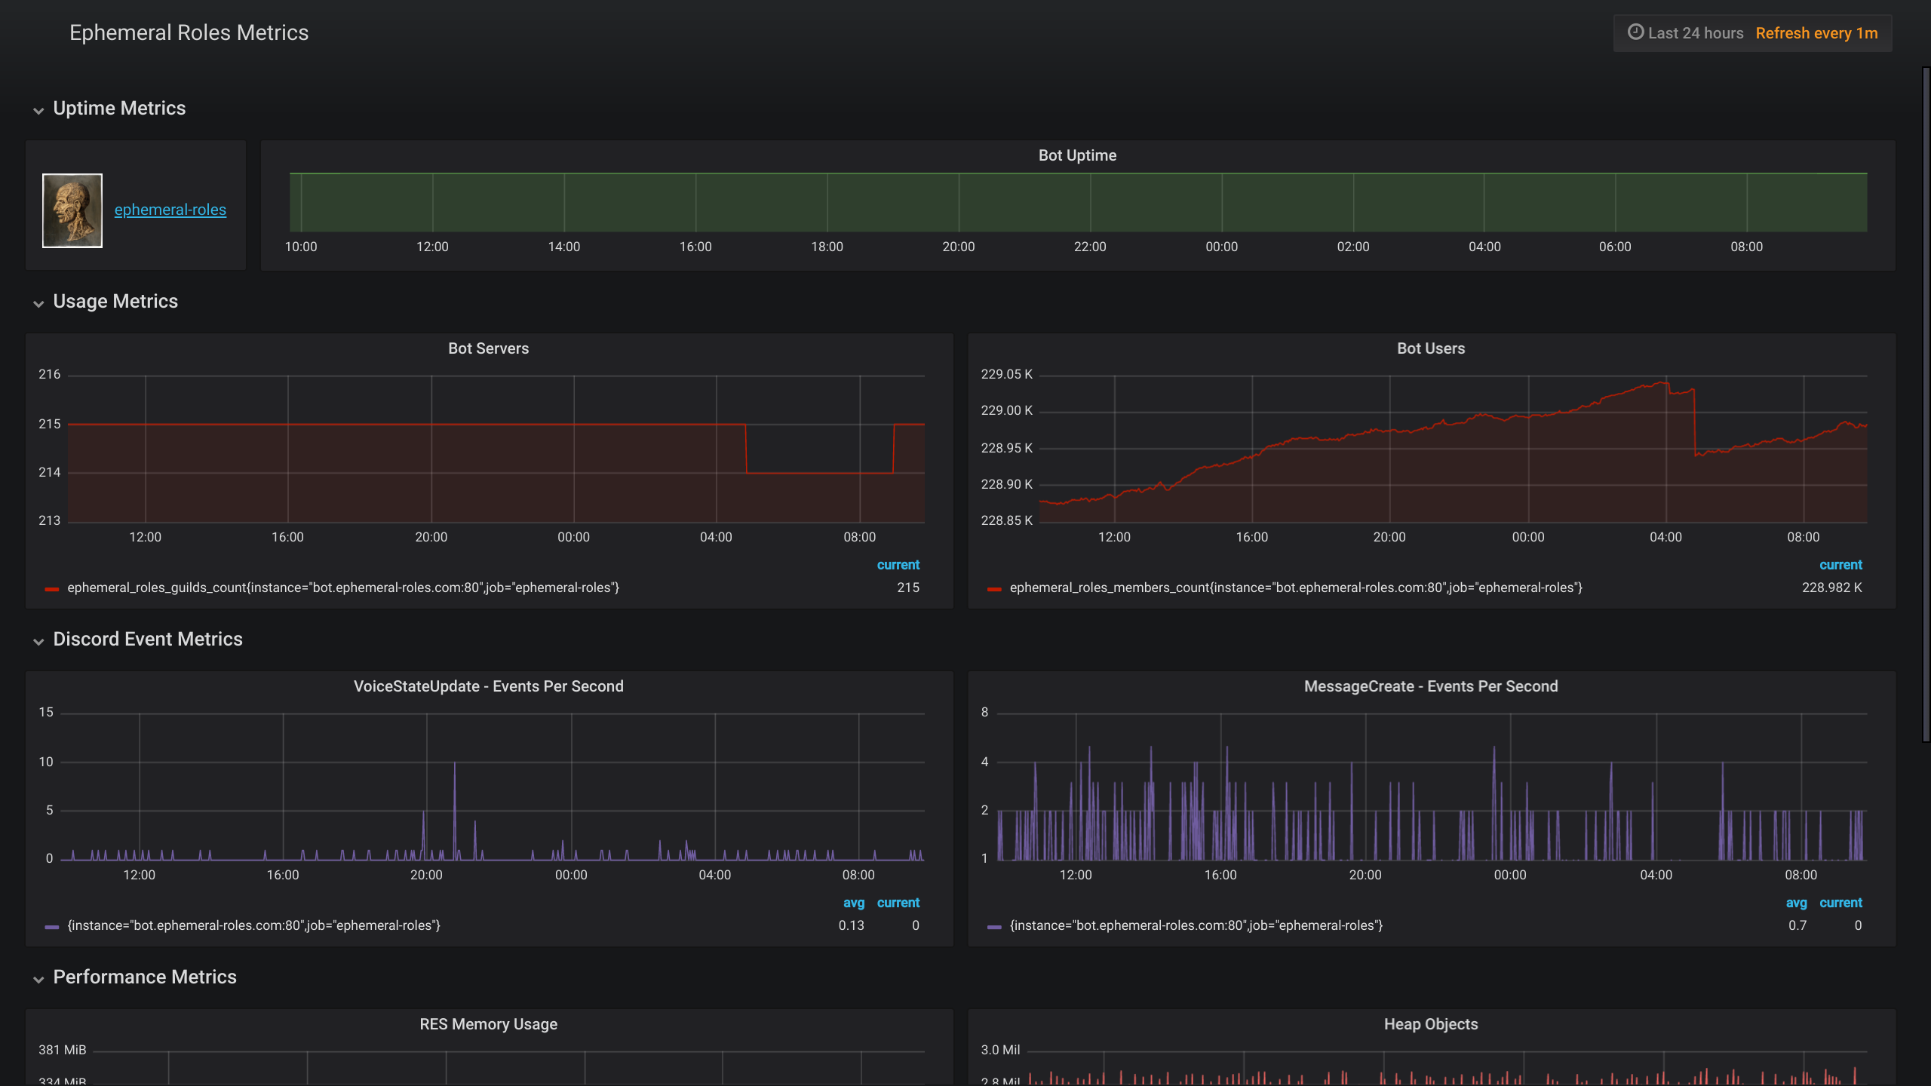Click the ephemeral-roles bust avatar image
Viewport: 1931px width, 1086px height.
(72, 210)
